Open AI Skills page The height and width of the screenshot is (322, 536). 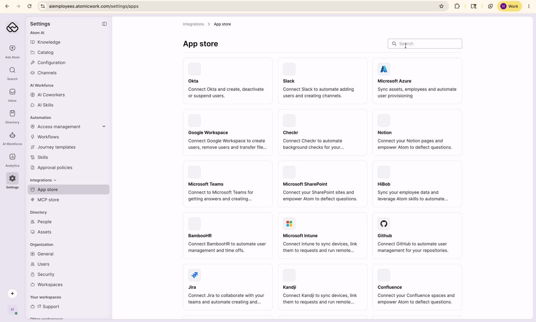(x=68, y=105)
